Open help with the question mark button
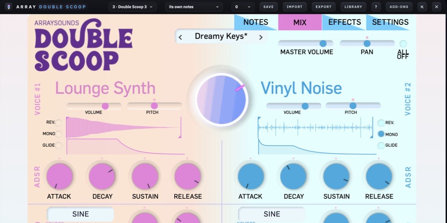Image resolution: width=447 pixels, height=223 pixels. pos(376,7)
